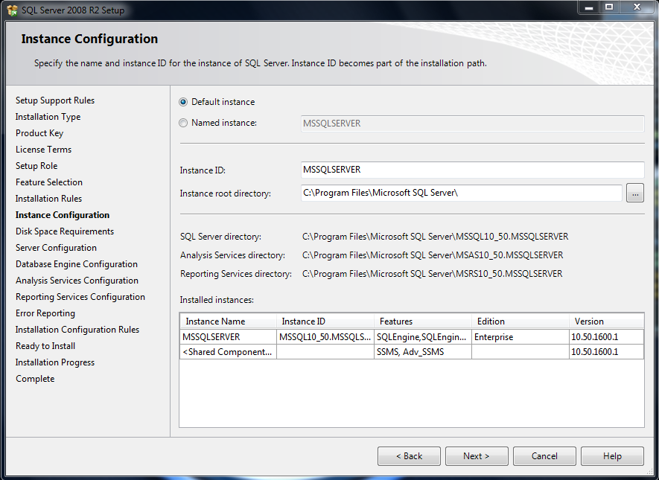Click the Server Configuration step

pos(57,248)
